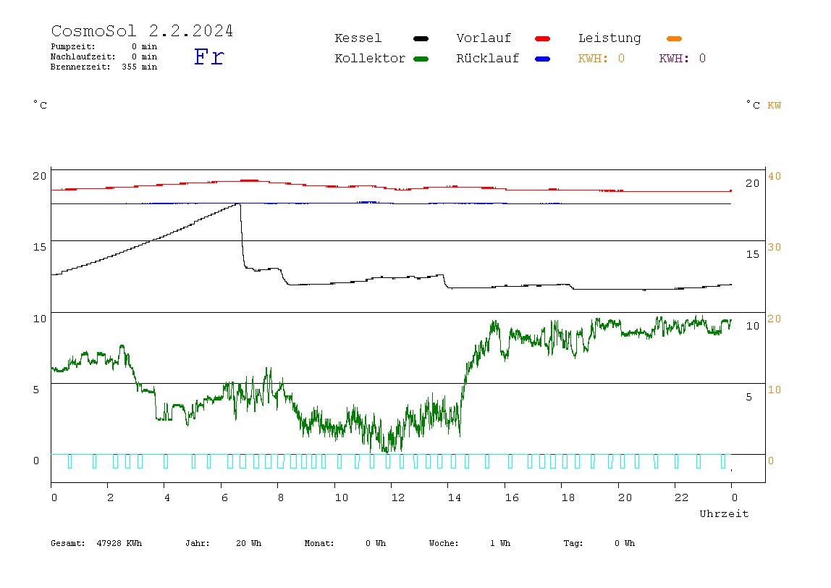Click the 22 hour tick label

click(x=681, y=498)
